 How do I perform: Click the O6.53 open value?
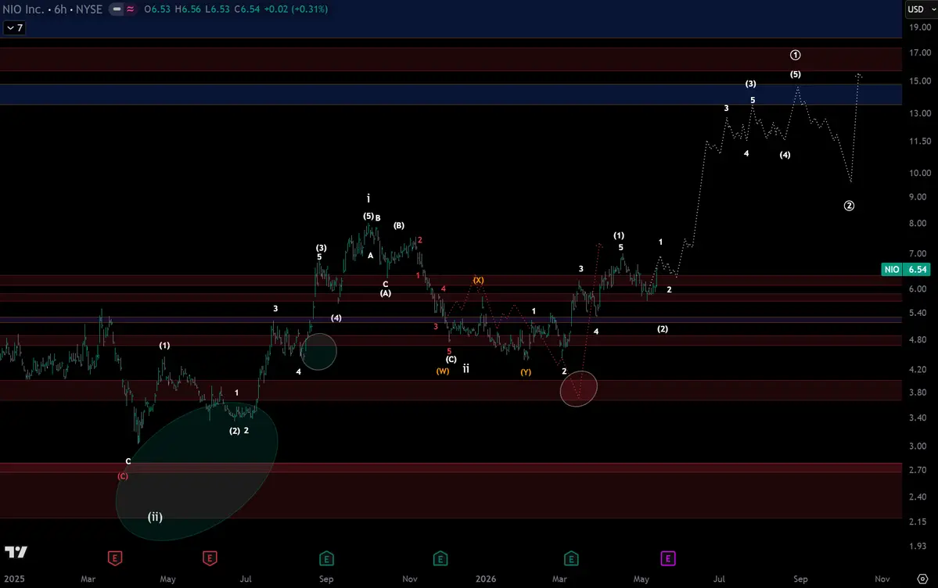[x=156, y=9]
